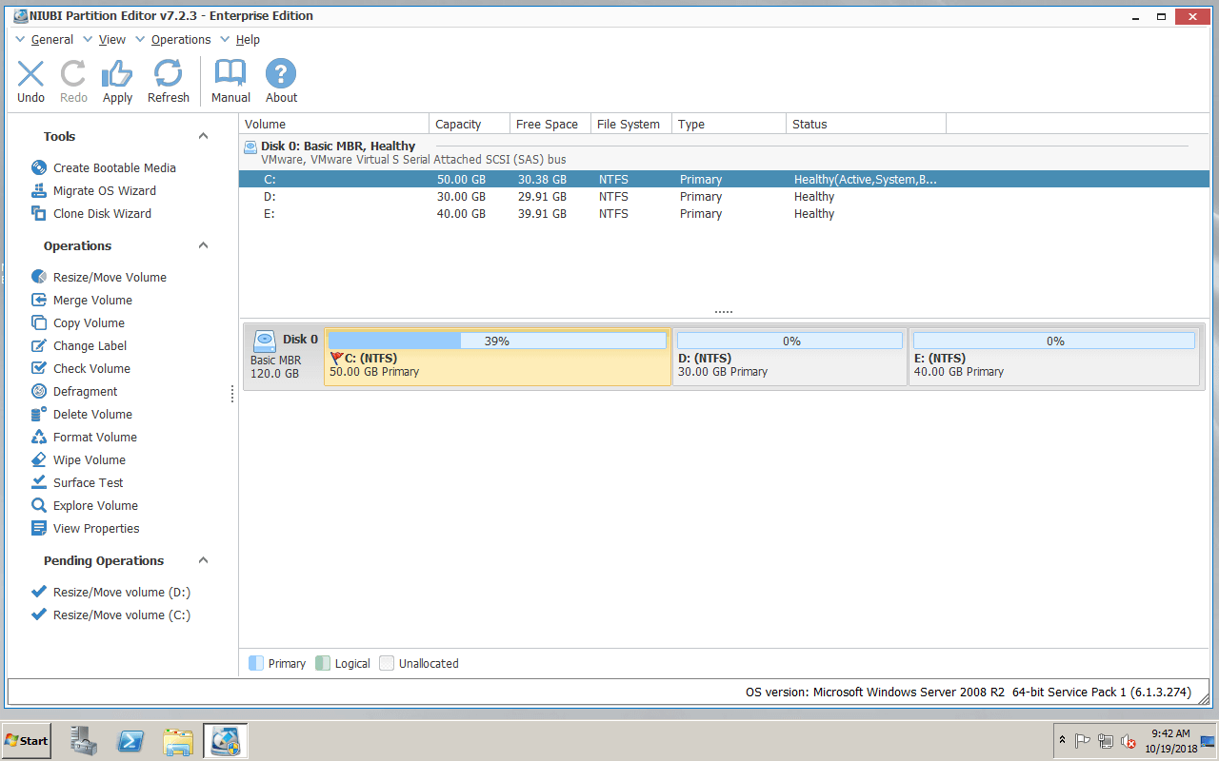1219x761 pixels.
Task: Open the View menu
Action: tap(111, 39)
